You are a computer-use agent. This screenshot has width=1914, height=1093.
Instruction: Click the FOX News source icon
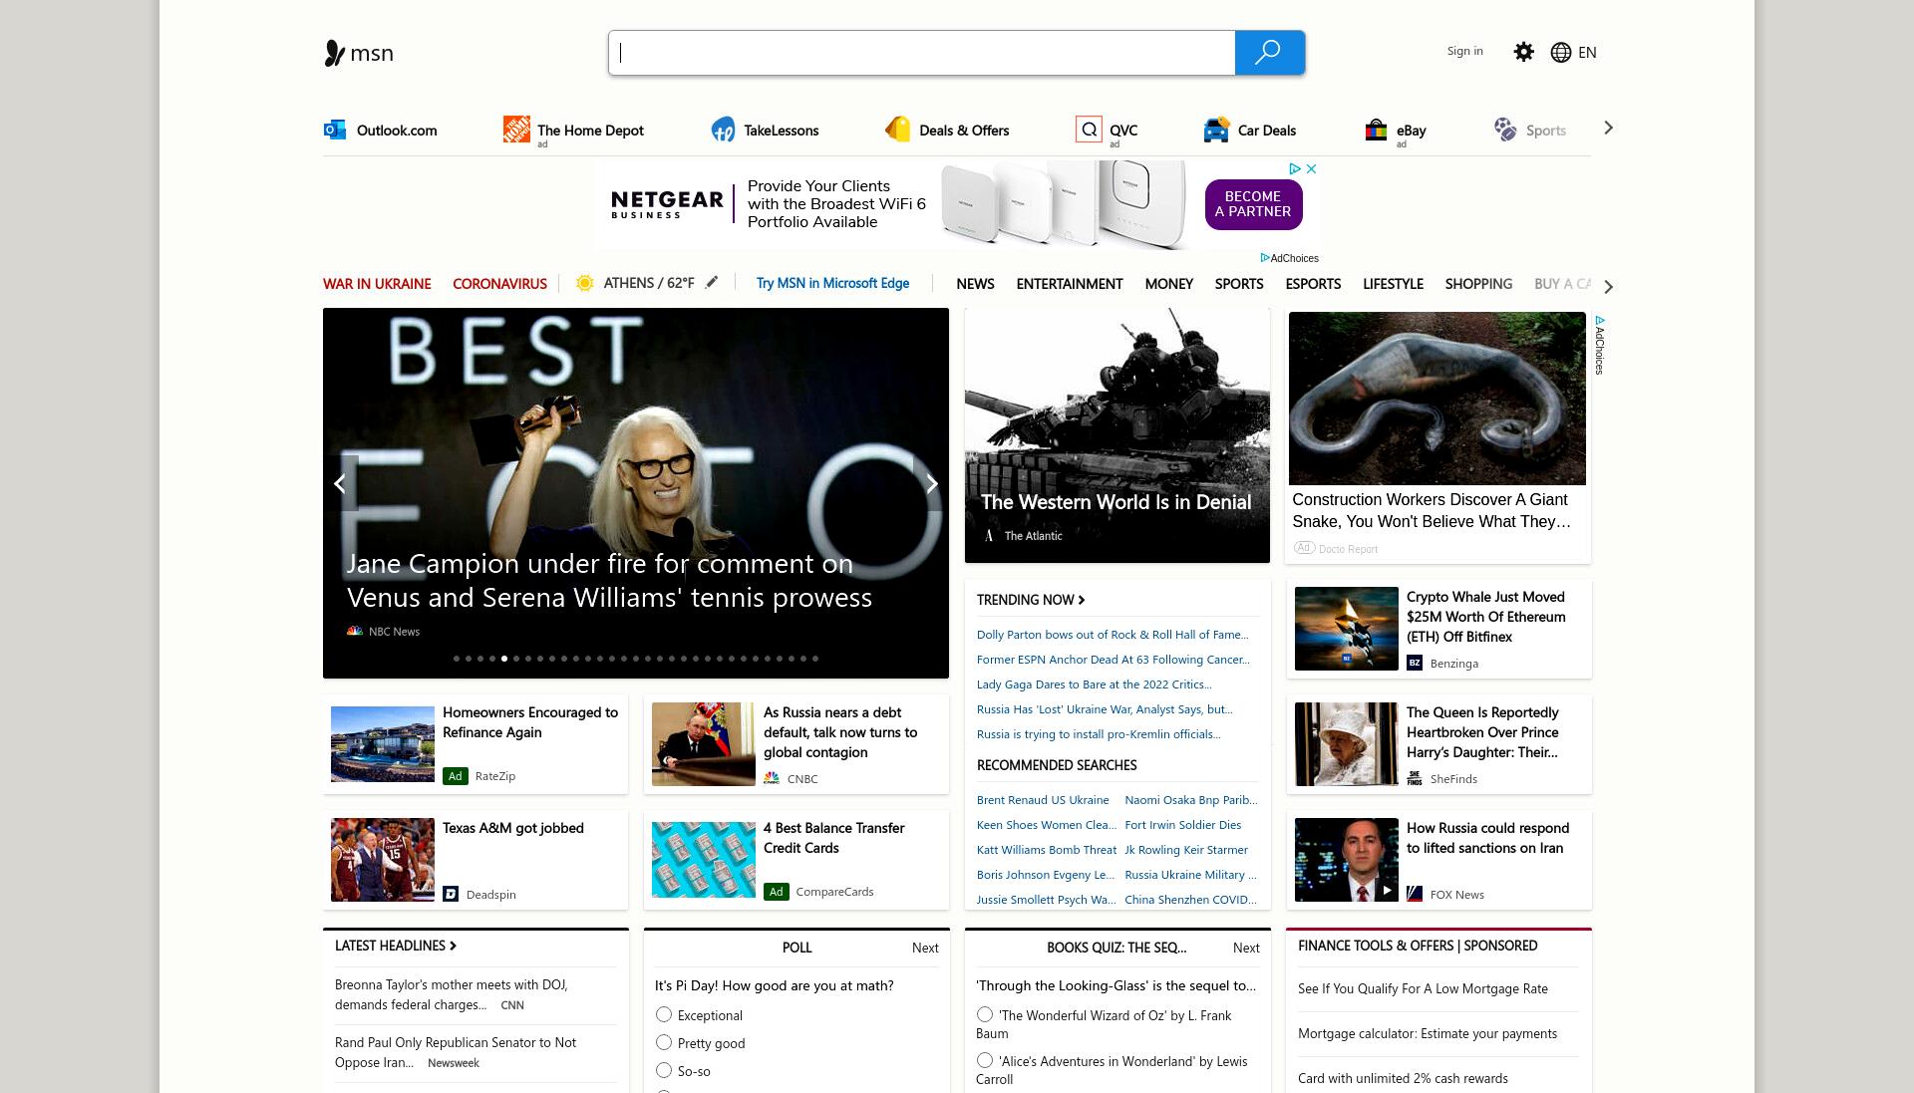pyautogui.click(x=1415, y=894)
